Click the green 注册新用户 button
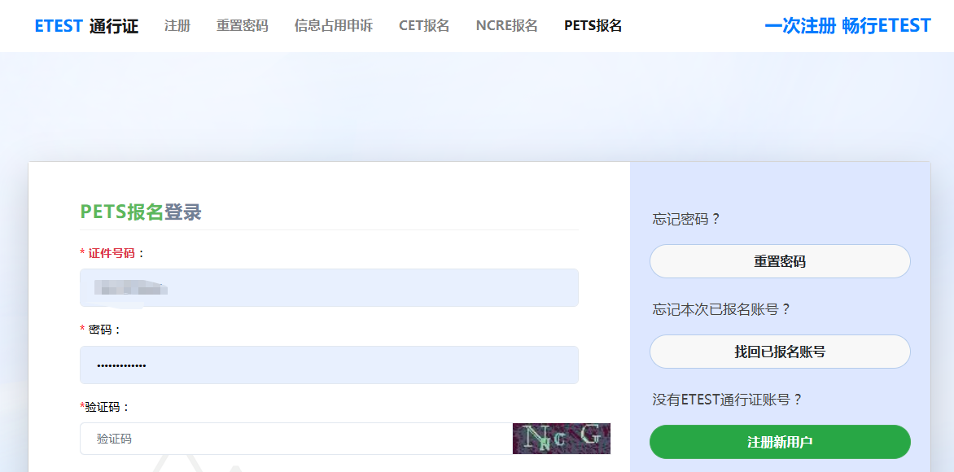This screenshot has height=472, width=954. pyautogui.click(x=780, y=441)
